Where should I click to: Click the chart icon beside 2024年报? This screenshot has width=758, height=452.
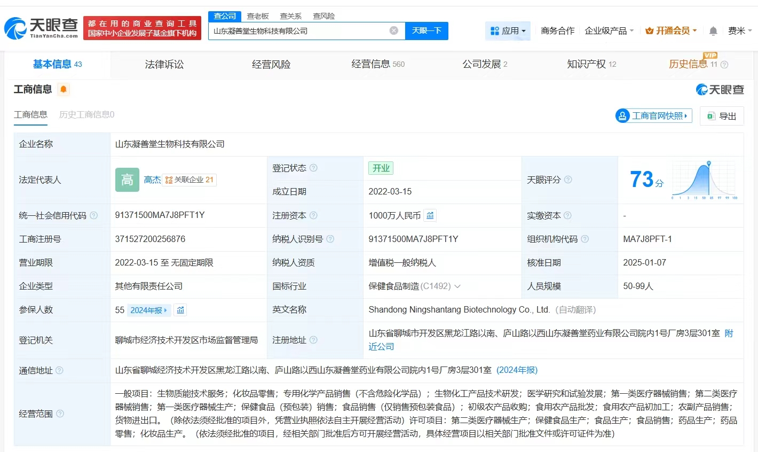pyautogui.click(x=180, y=310)
